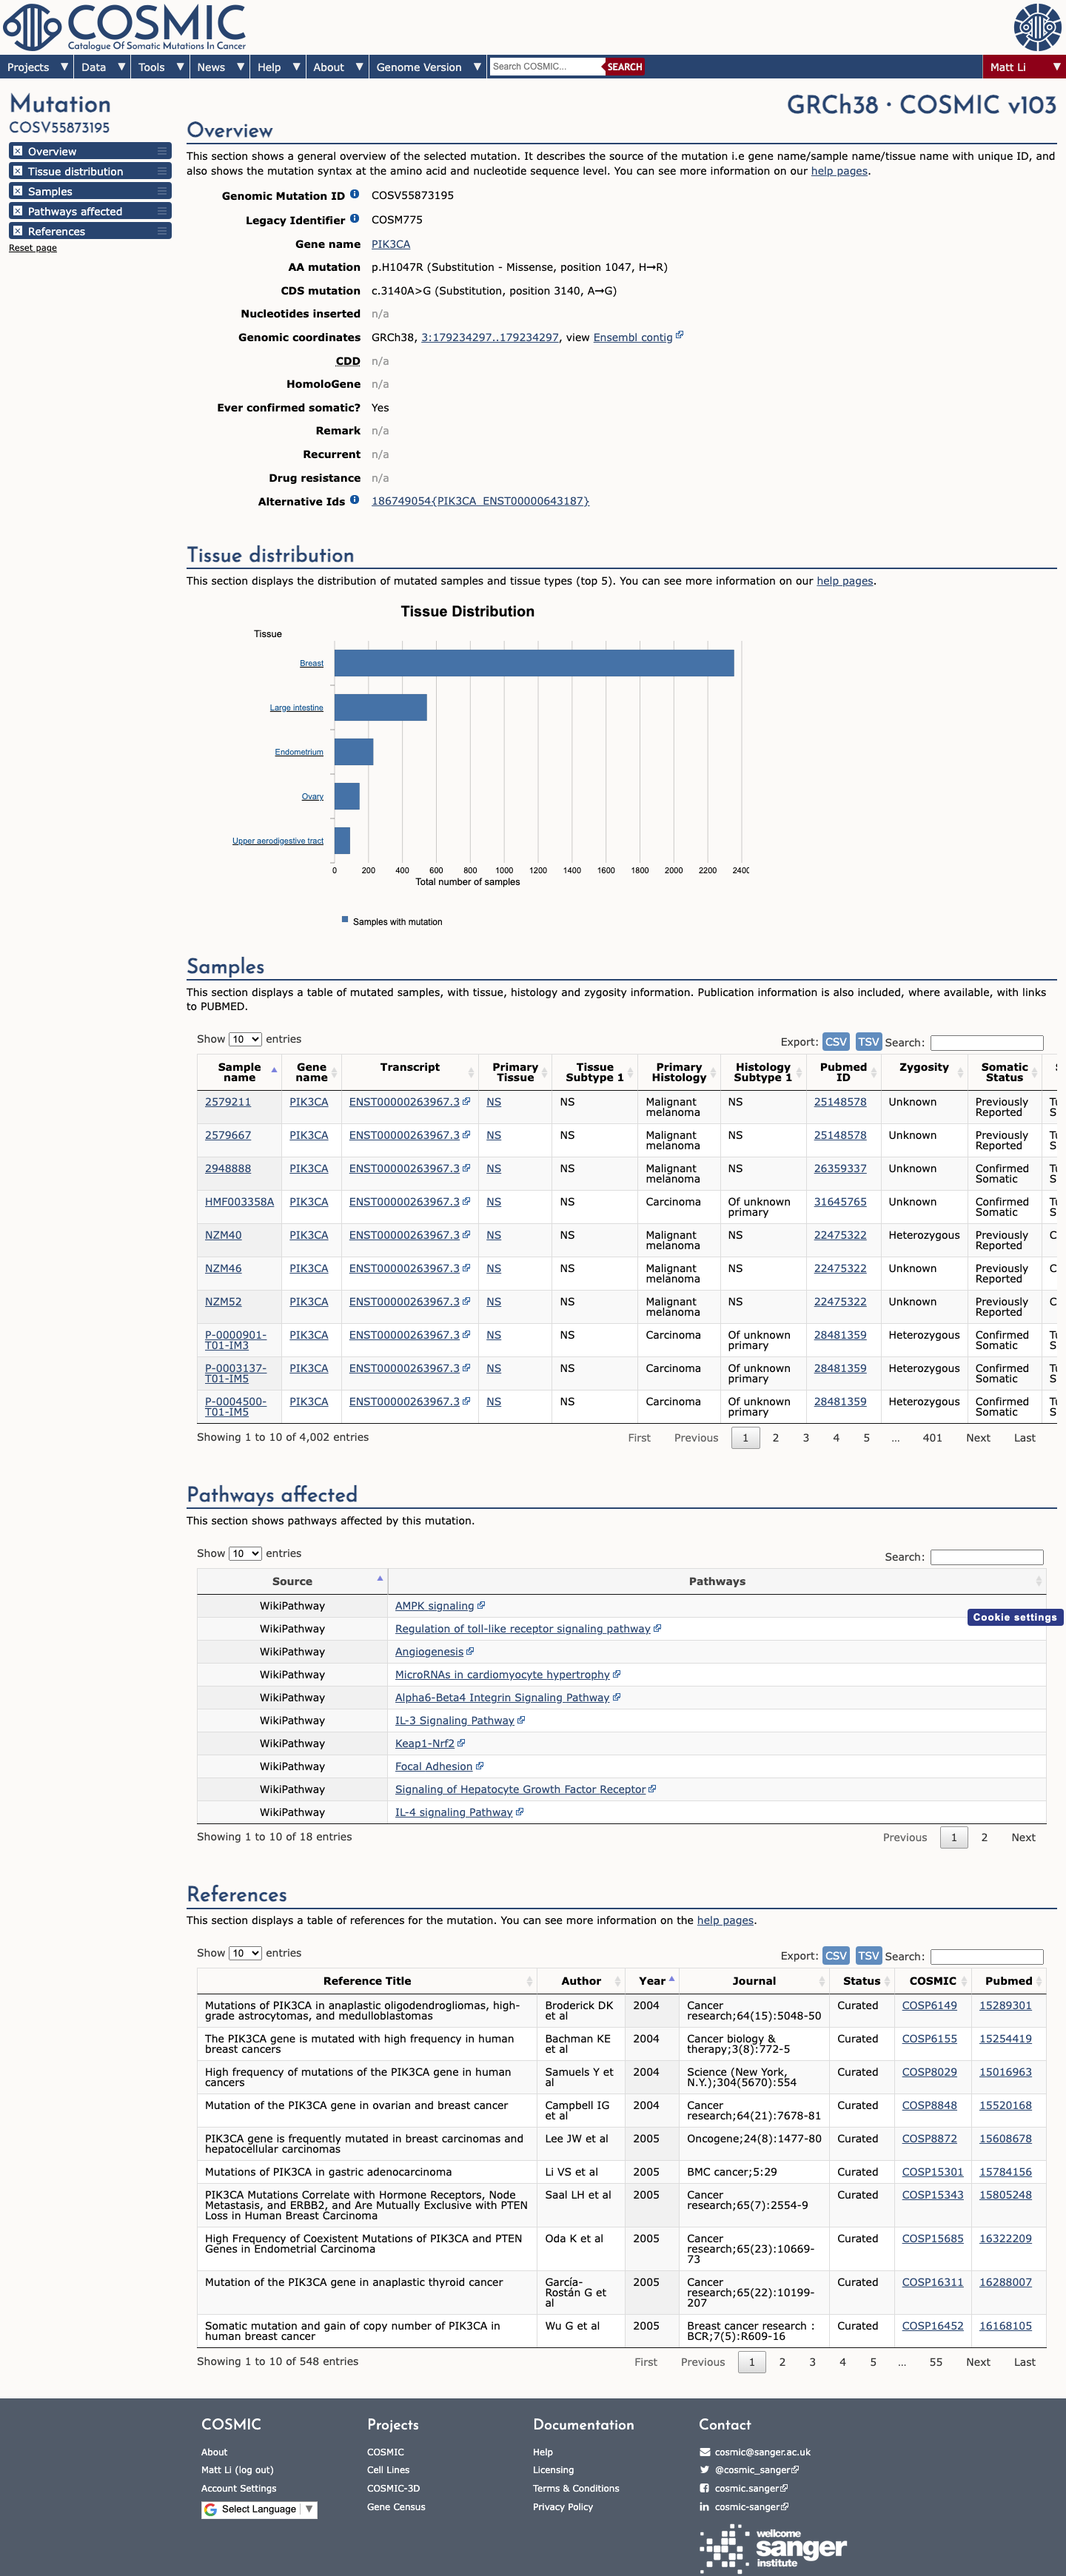This screenshot has width=1066, height=2576.
Task: Click the external-link icon next to Focal Adhesion
Action: point(479,1766)
